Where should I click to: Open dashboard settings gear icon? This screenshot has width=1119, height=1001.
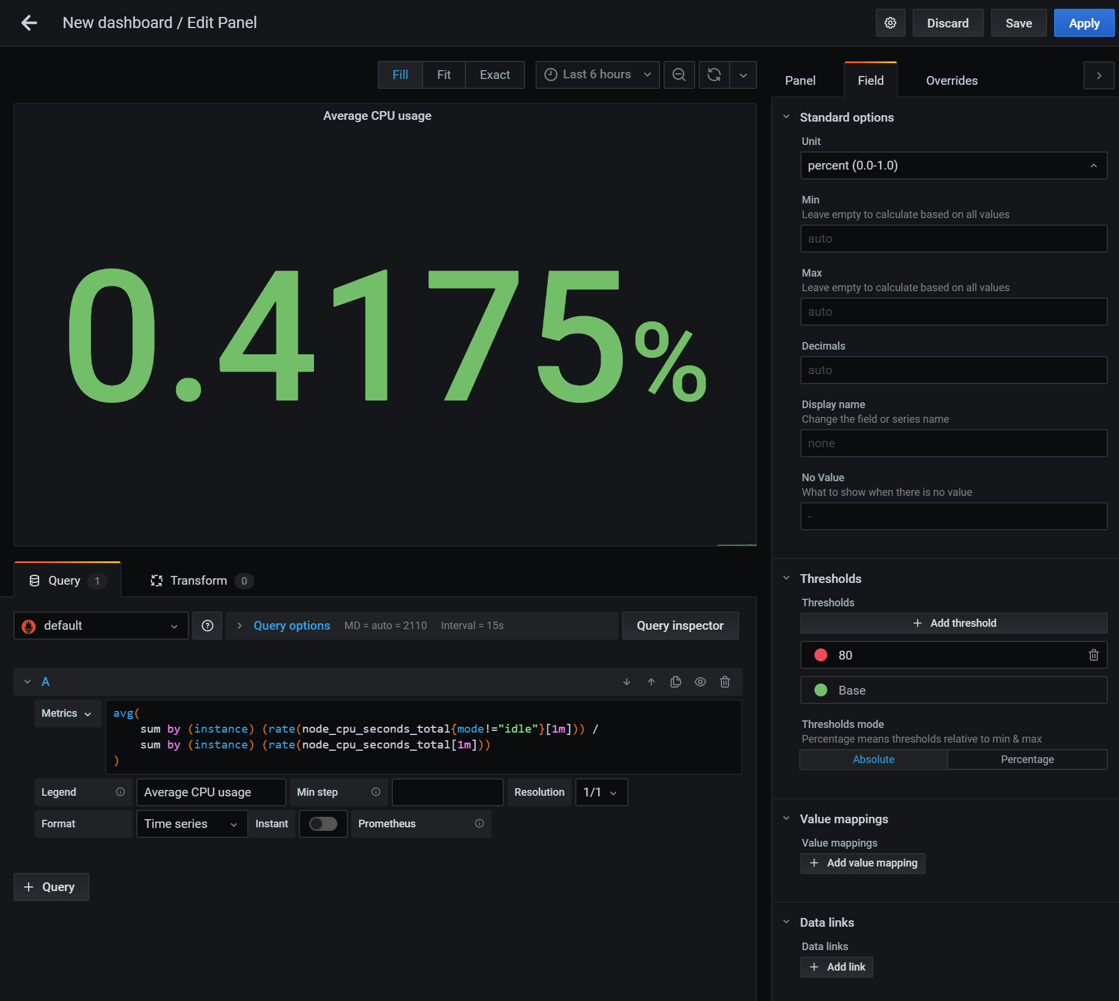point(890,23)
